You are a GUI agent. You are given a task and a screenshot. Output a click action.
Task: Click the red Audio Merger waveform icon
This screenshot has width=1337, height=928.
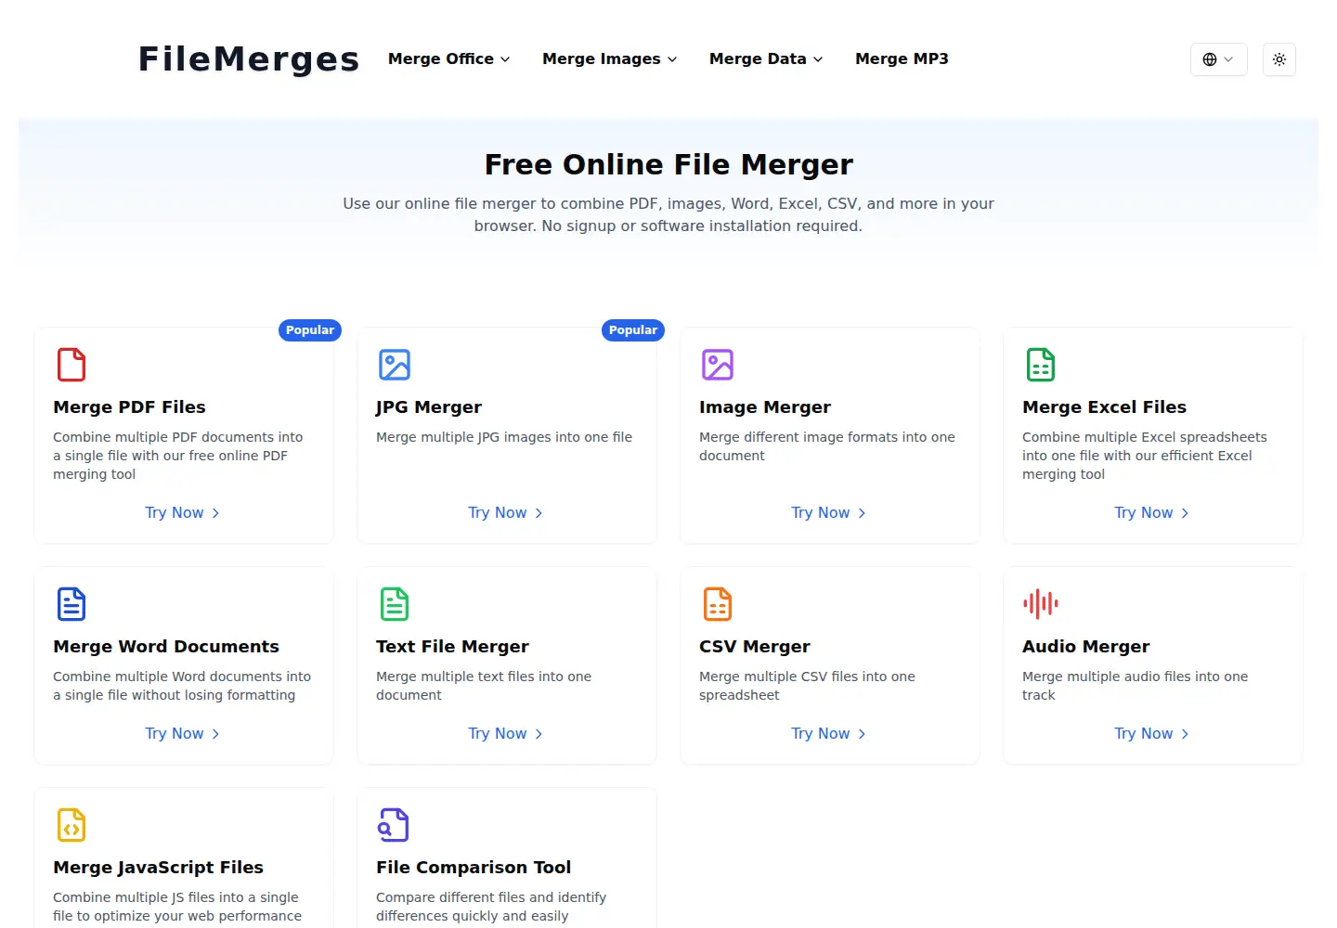coord(1041,604)
